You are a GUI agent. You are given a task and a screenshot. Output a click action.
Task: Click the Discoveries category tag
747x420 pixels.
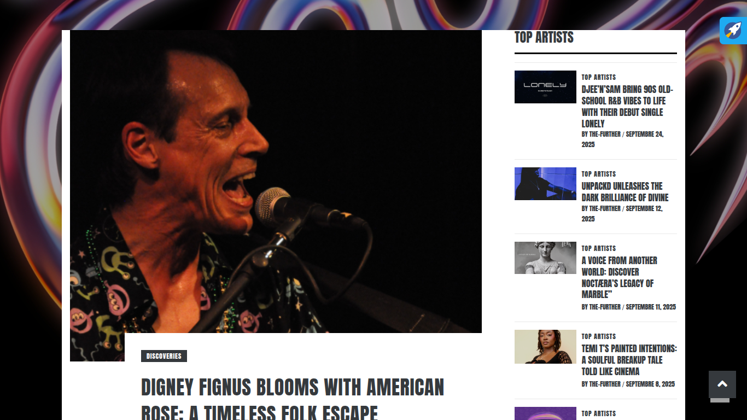point(164,356)
